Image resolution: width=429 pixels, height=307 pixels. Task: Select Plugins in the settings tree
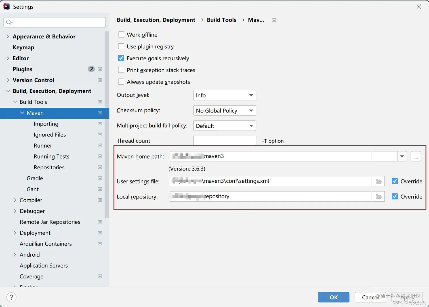click(22, 69)
